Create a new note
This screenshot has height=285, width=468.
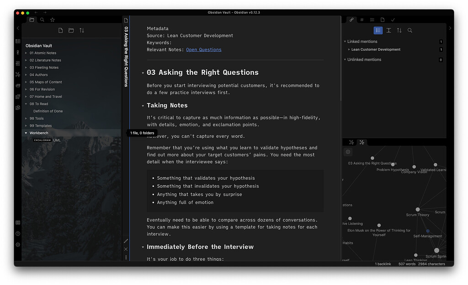coord(60,30)
